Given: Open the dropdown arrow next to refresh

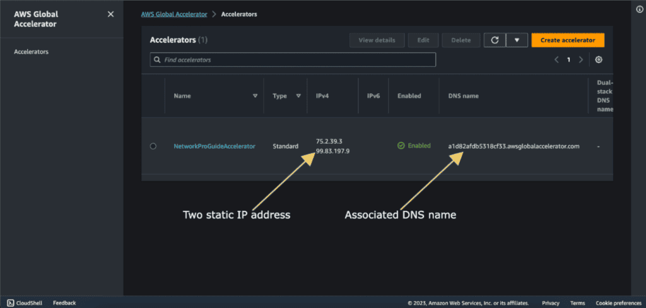Looking at the screenshot, I should point(517,40).
